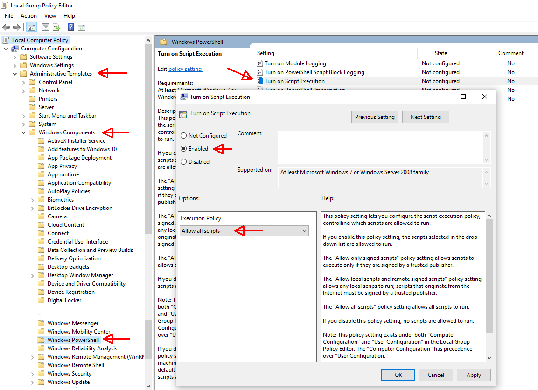Click inside the Comment text box

pyautogui.click(x=380, y=147)
